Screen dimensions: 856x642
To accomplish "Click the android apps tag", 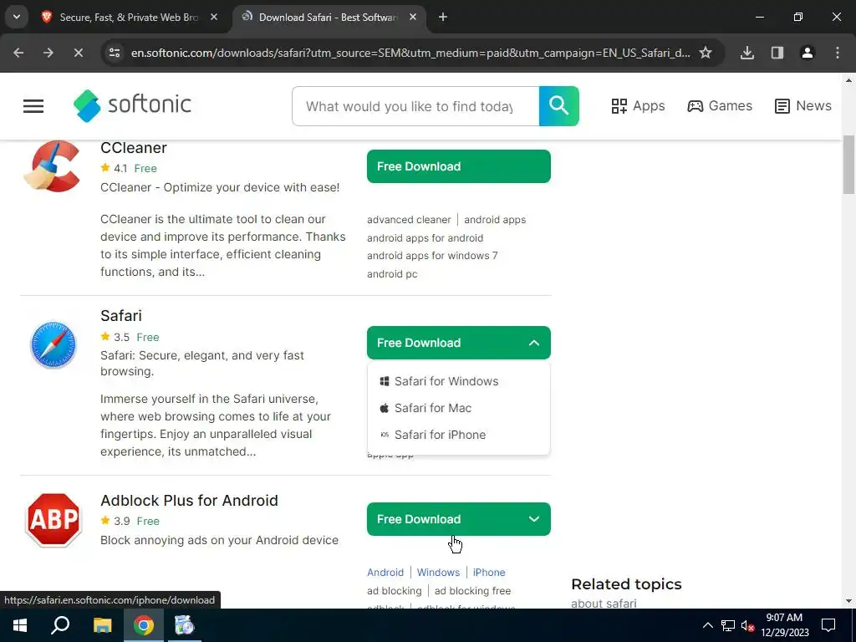I will click(x=495, y=220).
